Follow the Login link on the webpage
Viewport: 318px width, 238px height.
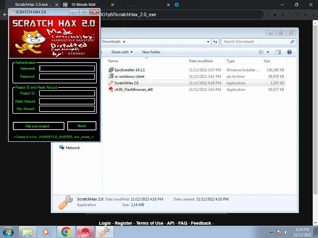pos(105,223)
